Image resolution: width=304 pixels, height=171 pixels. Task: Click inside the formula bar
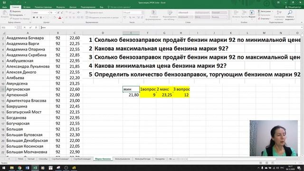click(x=170, y=28)
